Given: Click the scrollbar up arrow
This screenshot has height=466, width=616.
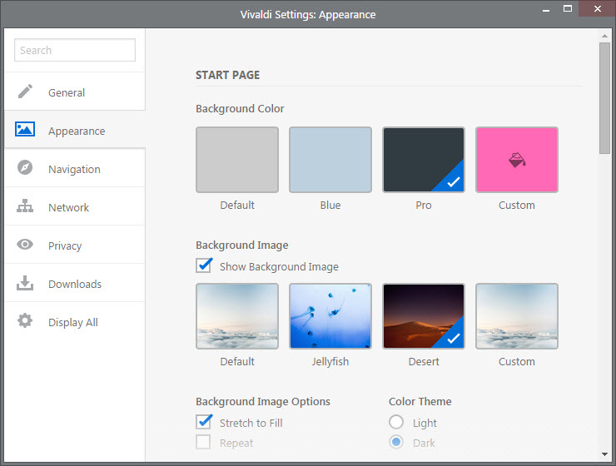Looking at the screenshot, I should coord(604,36).
